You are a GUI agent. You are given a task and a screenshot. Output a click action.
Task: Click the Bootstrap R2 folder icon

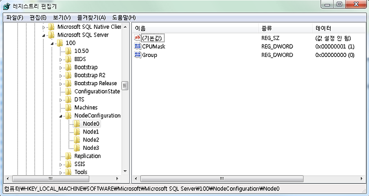(x=68, y=75)
